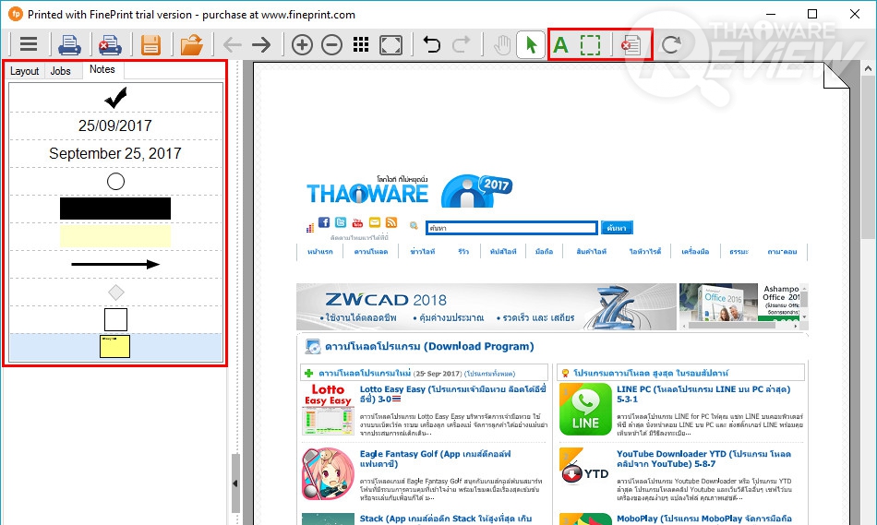Select the Hand pan tool
The image size is (877, 525).
point(502,44)
